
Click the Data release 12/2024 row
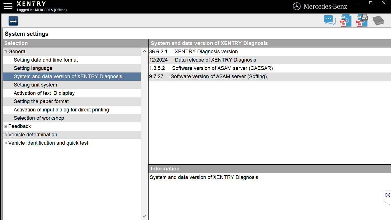[x=270, y=60]
